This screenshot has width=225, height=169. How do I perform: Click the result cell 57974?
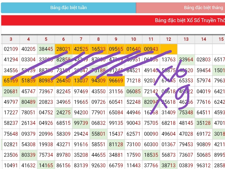203,81
